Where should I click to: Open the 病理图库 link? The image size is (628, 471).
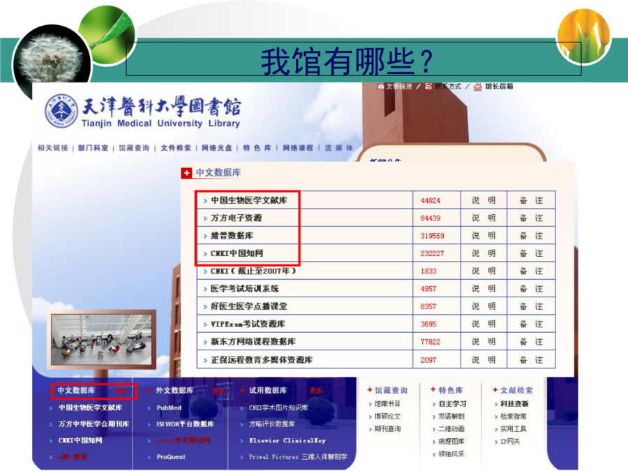(x=451, y=442)
